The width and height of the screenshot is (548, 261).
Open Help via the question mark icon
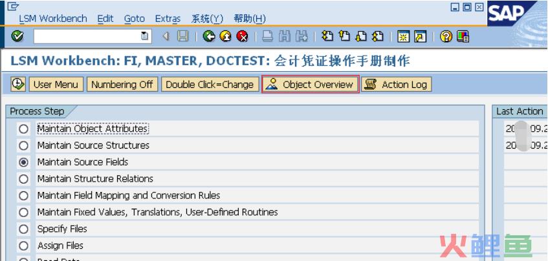pos(446,36)
